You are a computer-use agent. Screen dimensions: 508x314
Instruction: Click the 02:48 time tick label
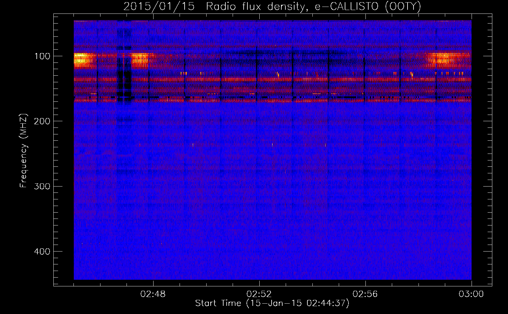pos(153,294)
